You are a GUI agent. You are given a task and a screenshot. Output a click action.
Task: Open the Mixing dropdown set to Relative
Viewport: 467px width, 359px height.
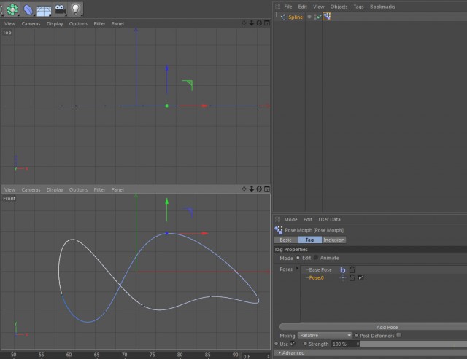coord(325,335)
